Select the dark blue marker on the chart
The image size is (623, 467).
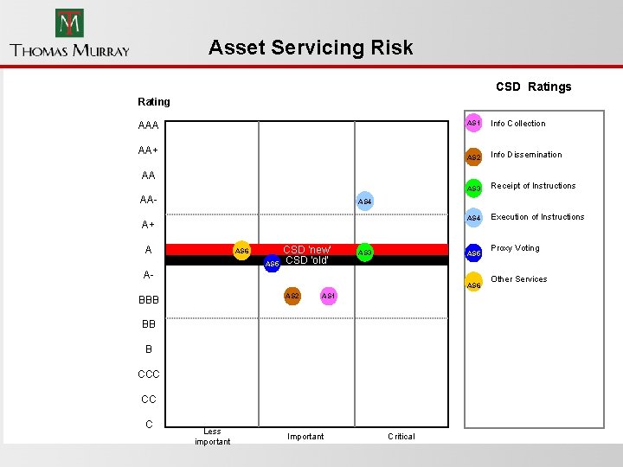pyautogui.click(x=273, y=264)
